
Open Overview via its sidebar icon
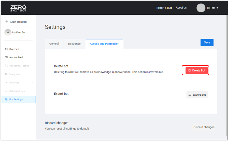pyautogui.click(x=6, y=49)
